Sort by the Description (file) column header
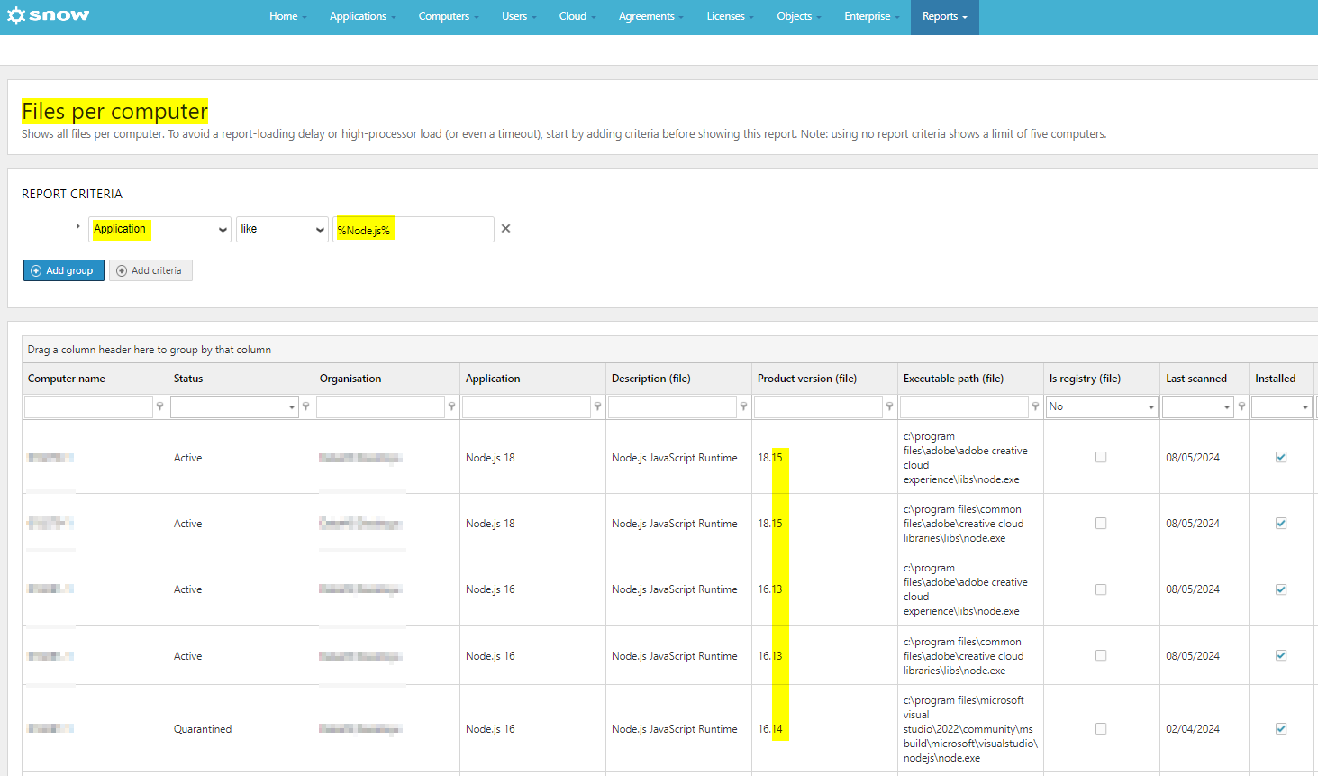Image resolution: width=1318 pixels, height=776 pixels. point(678,379)
